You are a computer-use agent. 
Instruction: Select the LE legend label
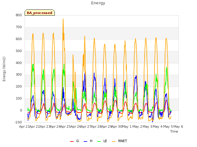click(105, 141)
